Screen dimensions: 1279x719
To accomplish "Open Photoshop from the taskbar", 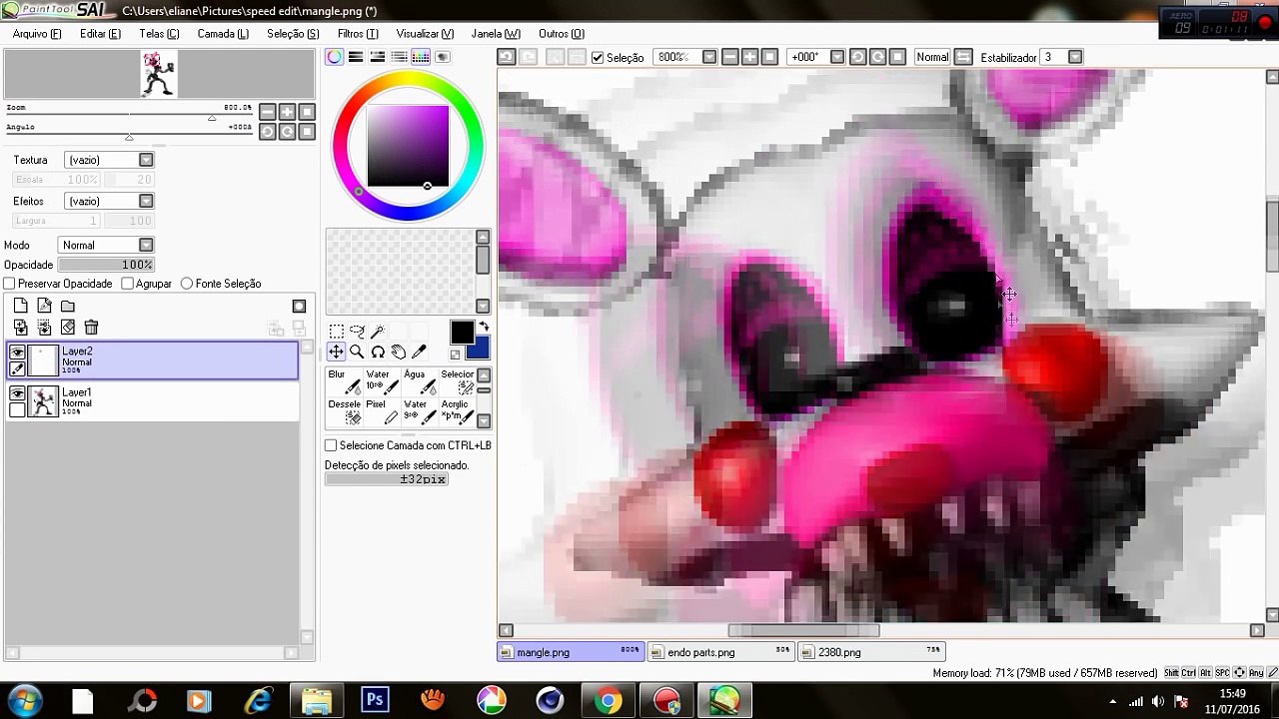I will 375,700.
